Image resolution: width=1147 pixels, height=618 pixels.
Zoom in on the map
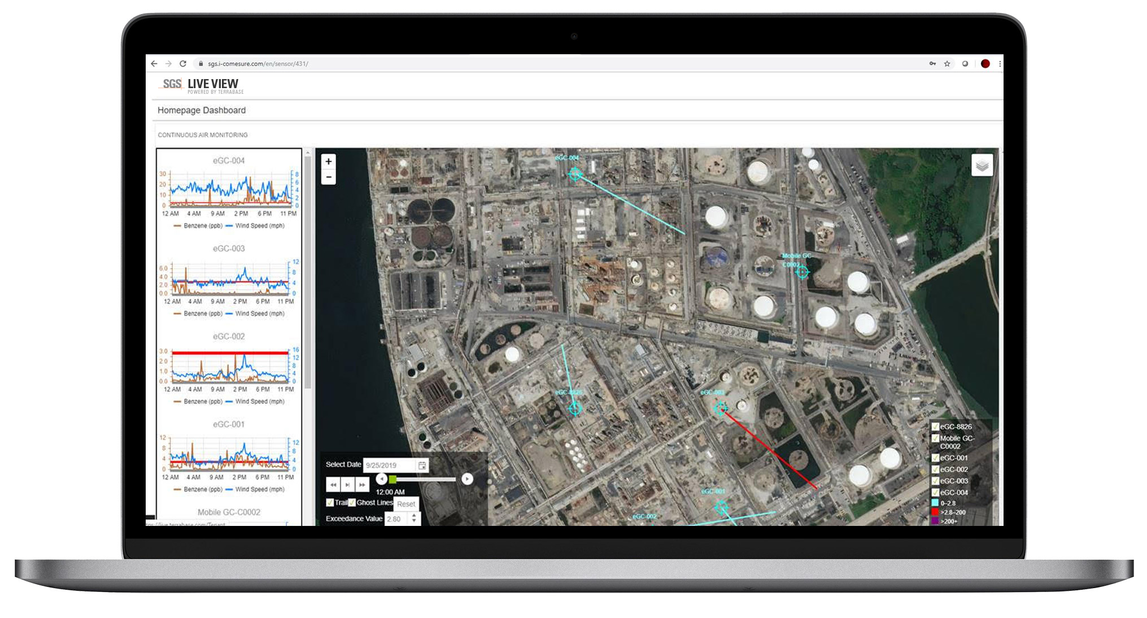pos(328,162)
